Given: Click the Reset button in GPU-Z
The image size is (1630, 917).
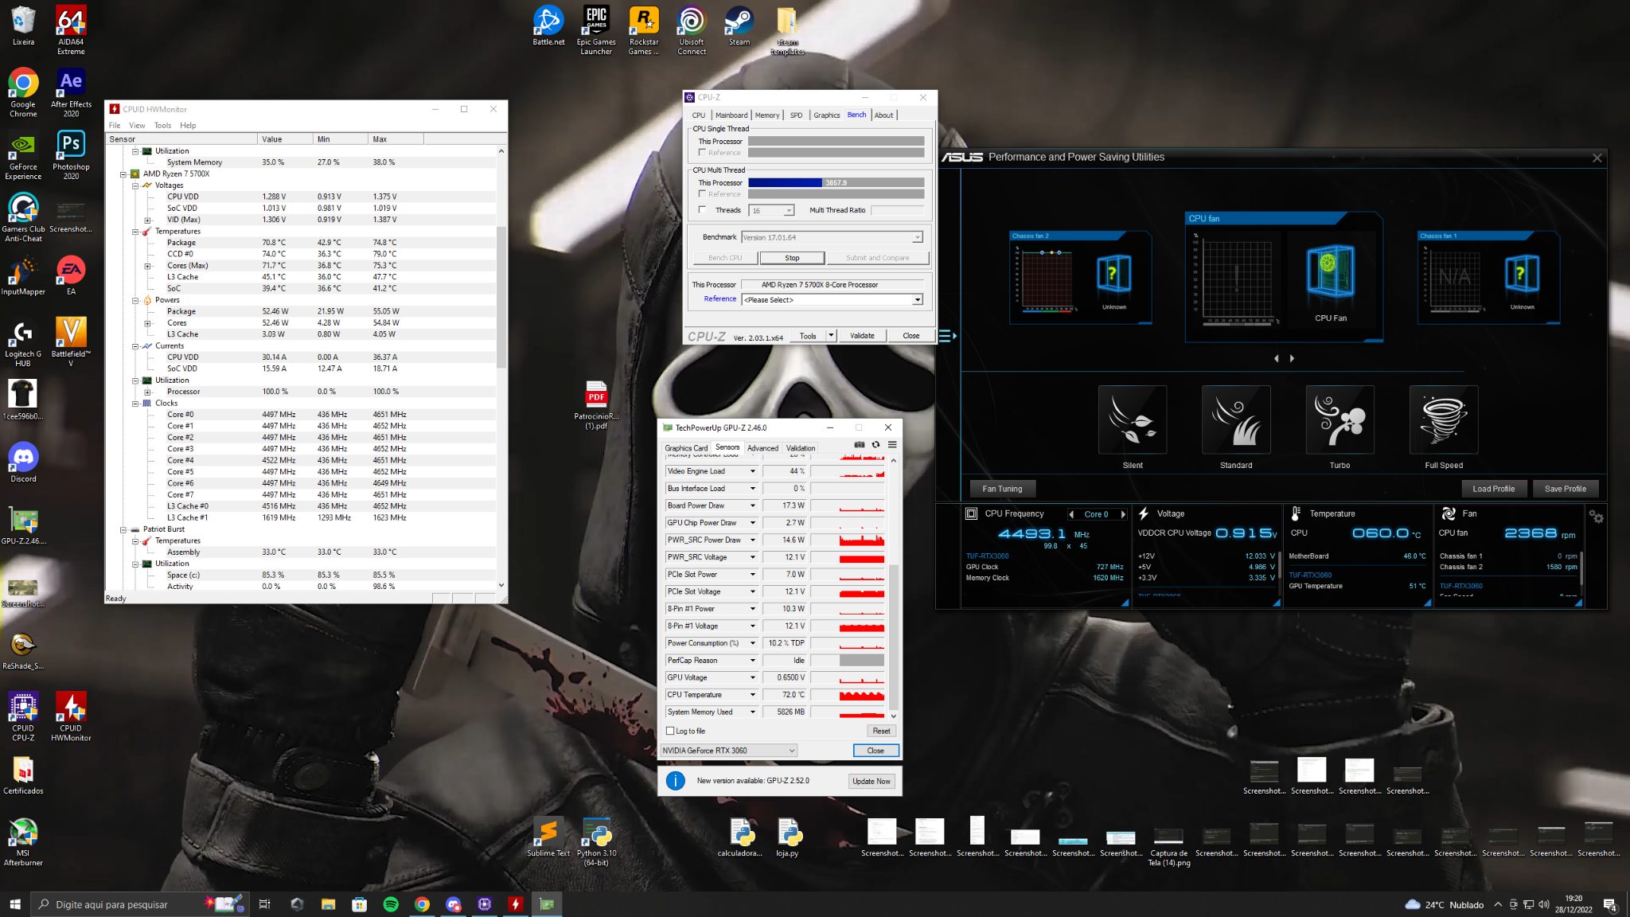Looking at the screenshot, I should (x=881, y=731).
